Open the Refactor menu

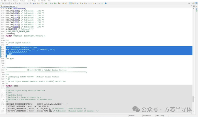click(x=16, y=1)
